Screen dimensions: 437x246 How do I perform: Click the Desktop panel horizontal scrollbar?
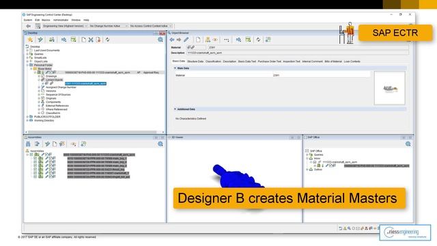[92, 132]
